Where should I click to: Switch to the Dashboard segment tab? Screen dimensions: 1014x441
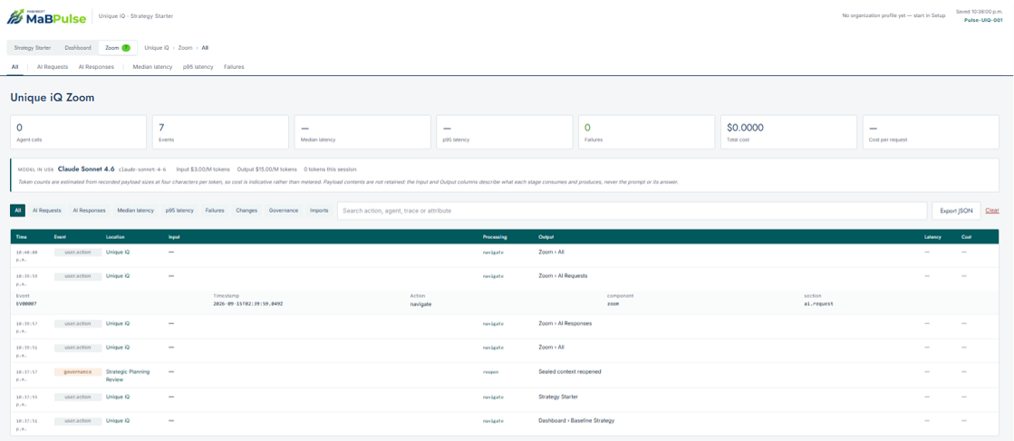pyautogui.click(x=78, y=48)
